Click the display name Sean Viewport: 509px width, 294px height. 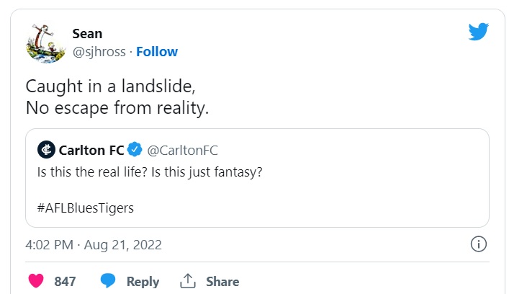87,34
